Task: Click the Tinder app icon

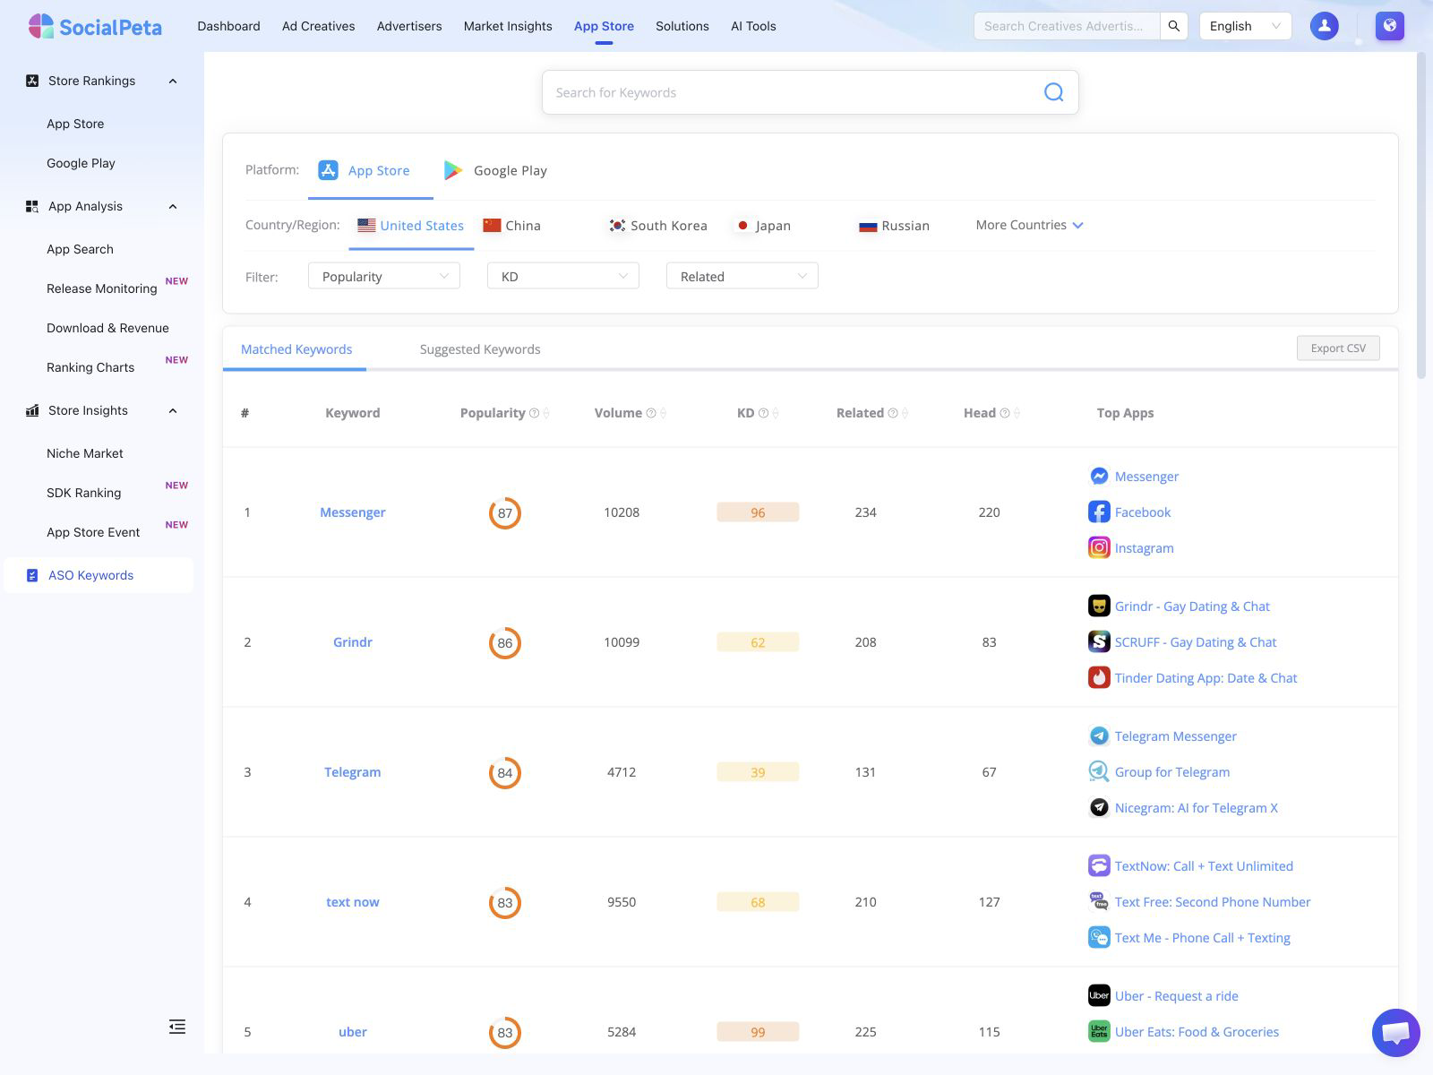Action: pyautogui.click(x=1099, y=678)
